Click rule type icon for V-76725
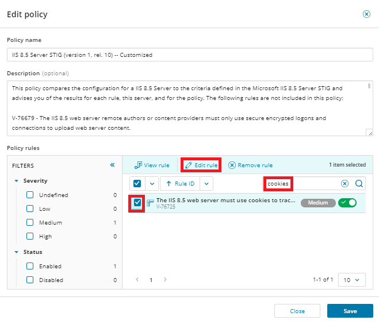This screenshot has width=379, height=324. coord(150,203)
